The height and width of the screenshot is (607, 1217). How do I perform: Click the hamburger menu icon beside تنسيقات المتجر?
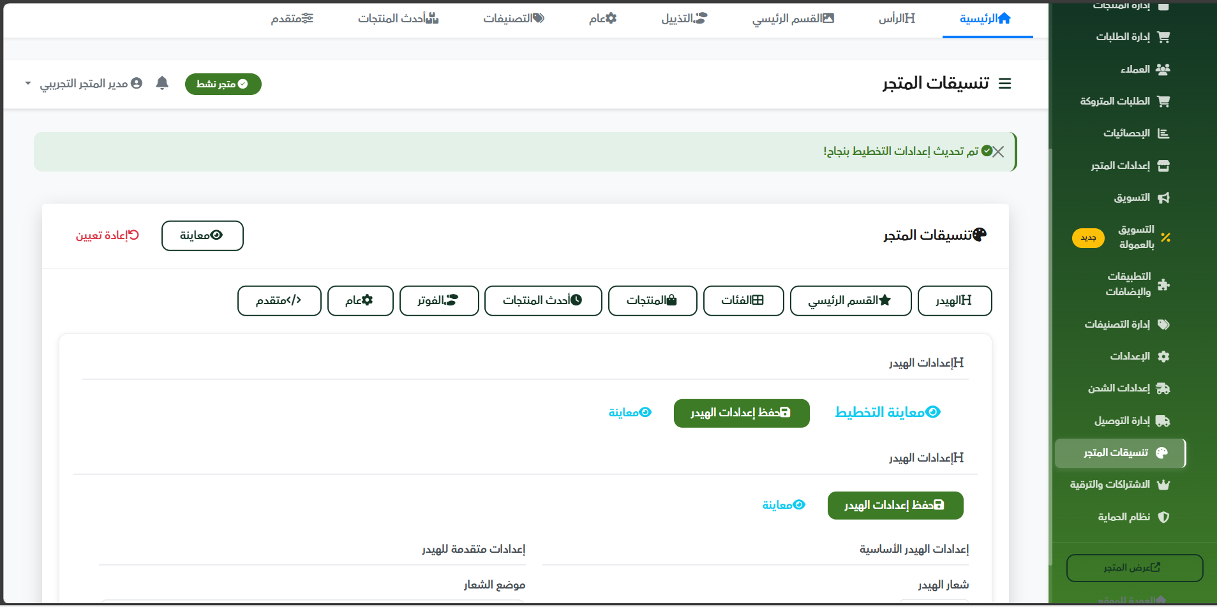[x=1006, y=83]
